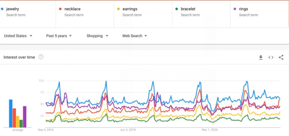Click the bracelet search term

[188, 9]
